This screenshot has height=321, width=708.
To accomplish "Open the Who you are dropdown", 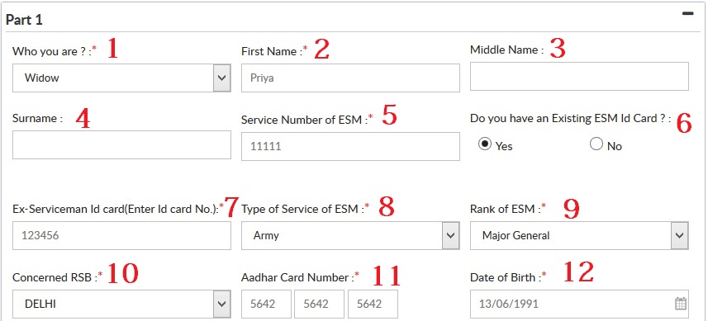I will [x=121, y=78].
